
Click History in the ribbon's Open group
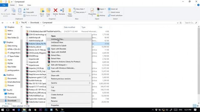101,16
